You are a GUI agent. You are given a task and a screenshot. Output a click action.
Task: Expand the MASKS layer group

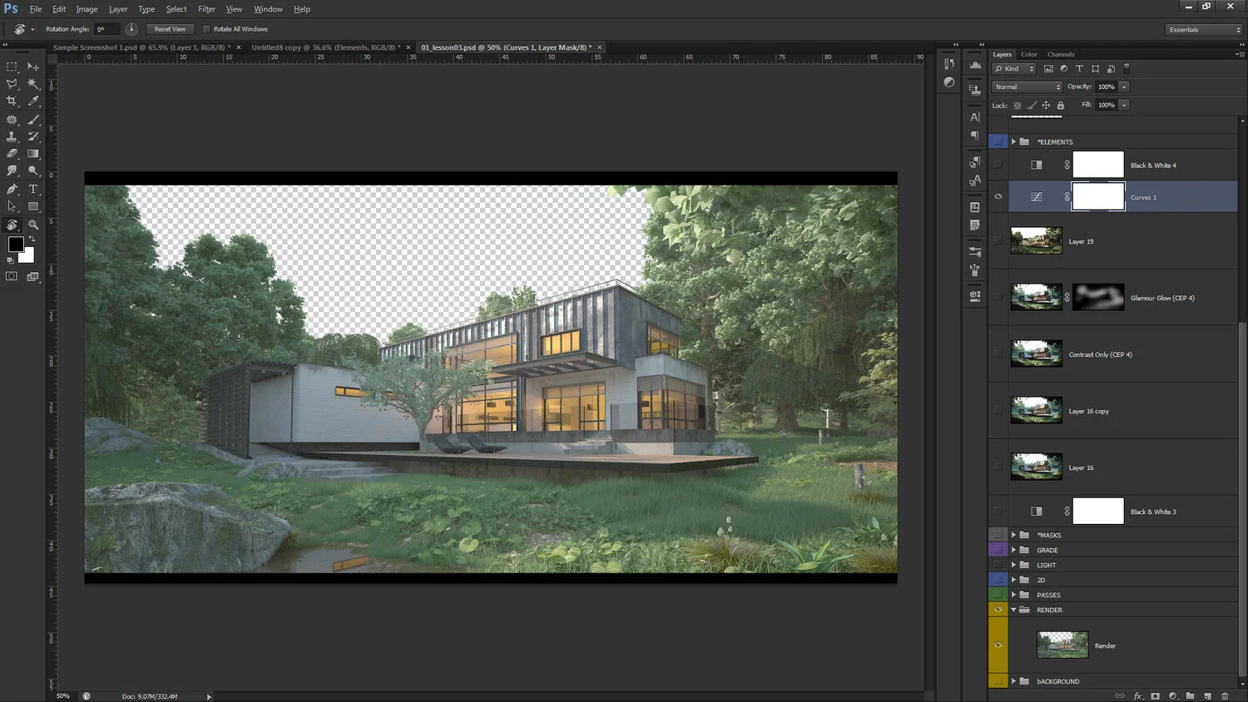pyautogui.click(x=1013, y=534)
